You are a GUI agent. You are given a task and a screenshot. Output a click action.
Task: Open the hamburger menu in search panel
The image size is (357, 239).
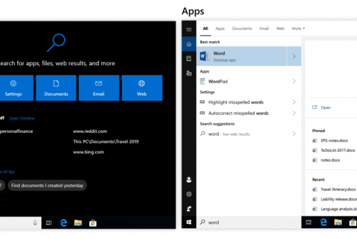(189, 29)
